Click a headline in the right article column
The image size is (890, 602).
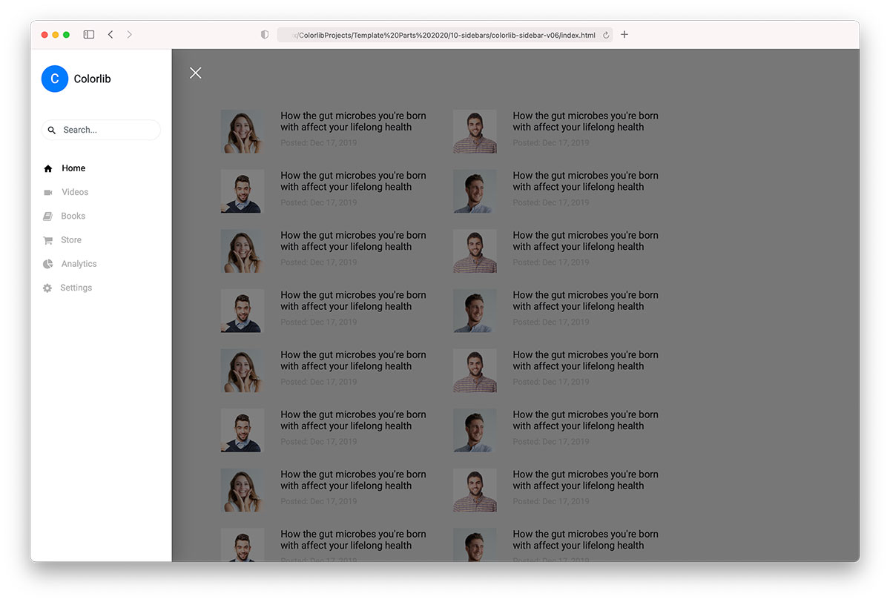pos(585,121)
